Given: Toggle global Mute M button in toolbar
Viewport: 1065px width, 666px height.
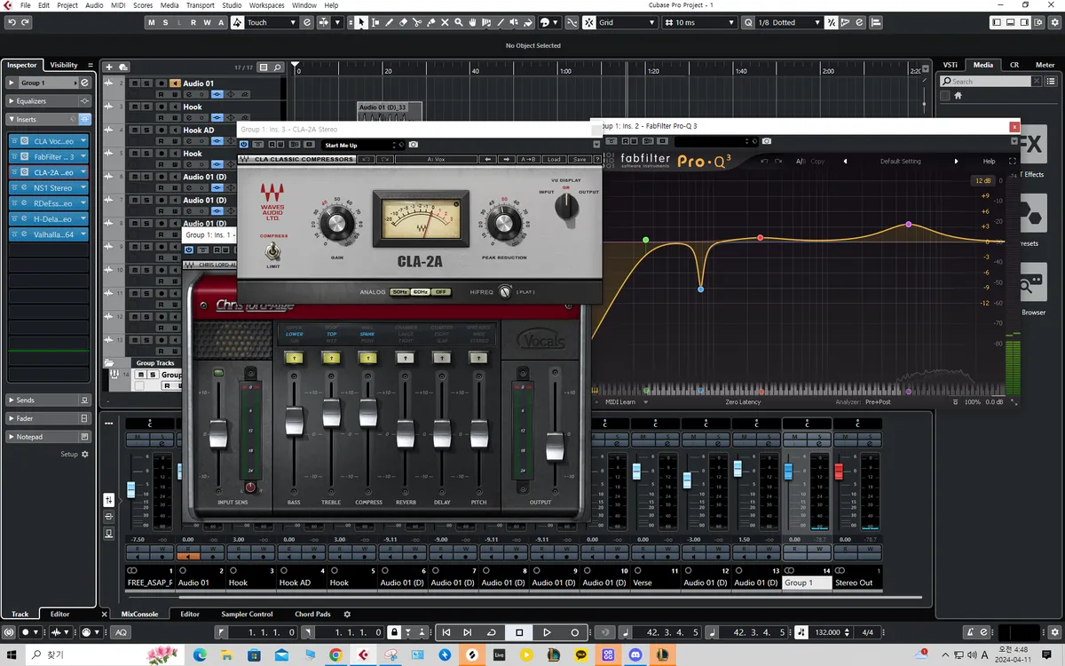Looking at the screenshot, I should point(152,22).
